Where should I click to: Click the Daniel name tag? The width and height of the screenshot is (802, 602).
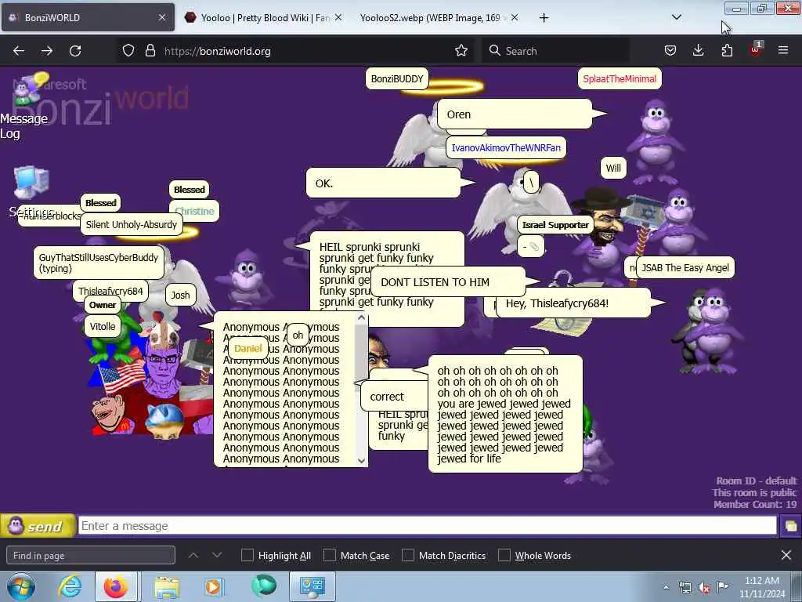(248, 348)
